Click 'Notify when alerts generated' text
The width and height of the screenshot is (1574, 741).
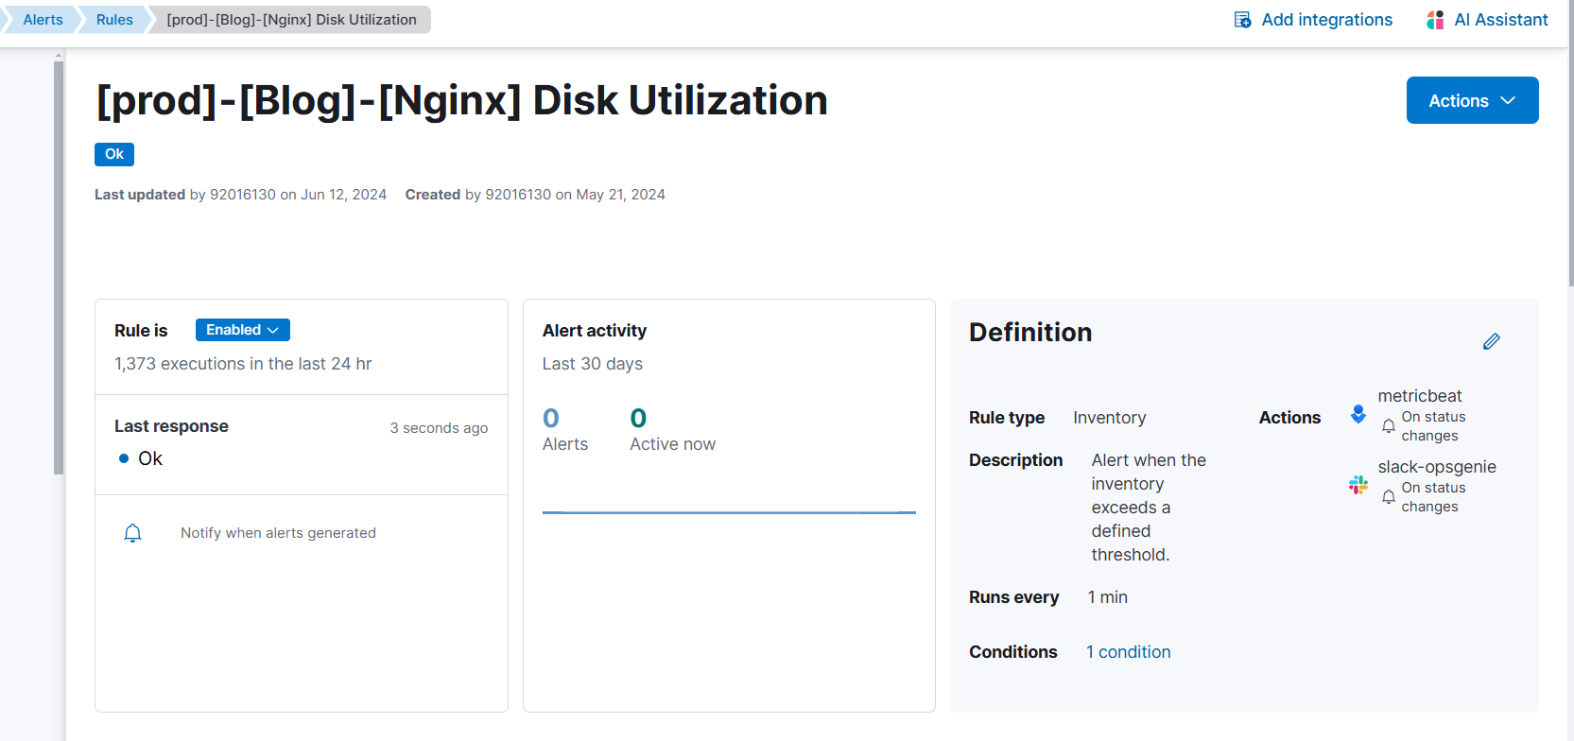pyautogui.click(x=278, y=533)
